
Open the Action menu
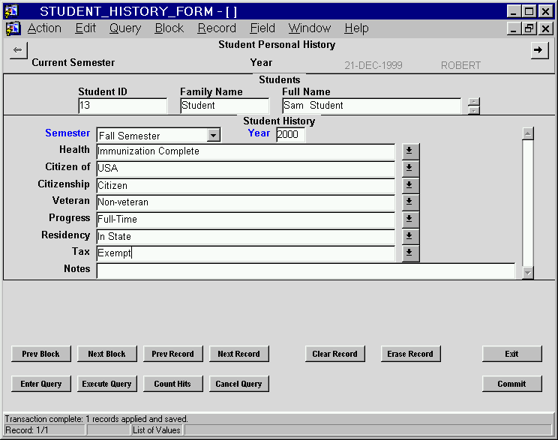tap(44, 28)
